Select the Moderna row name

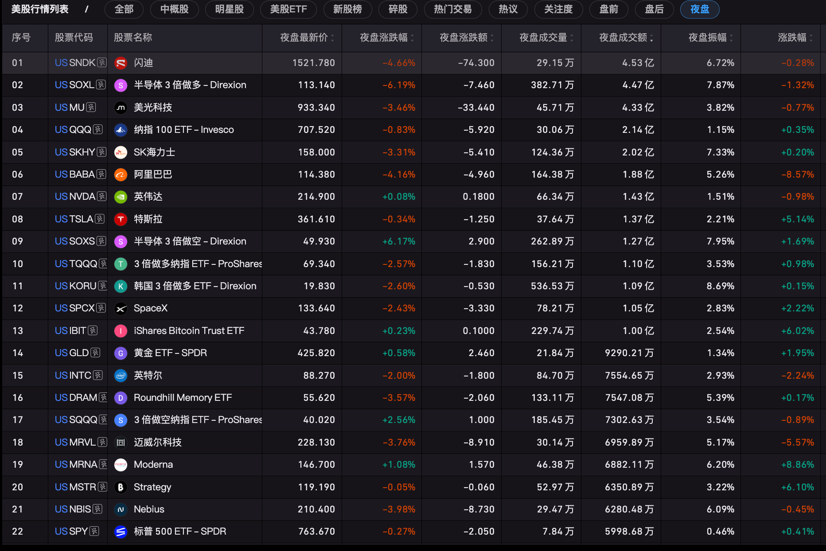153,465
